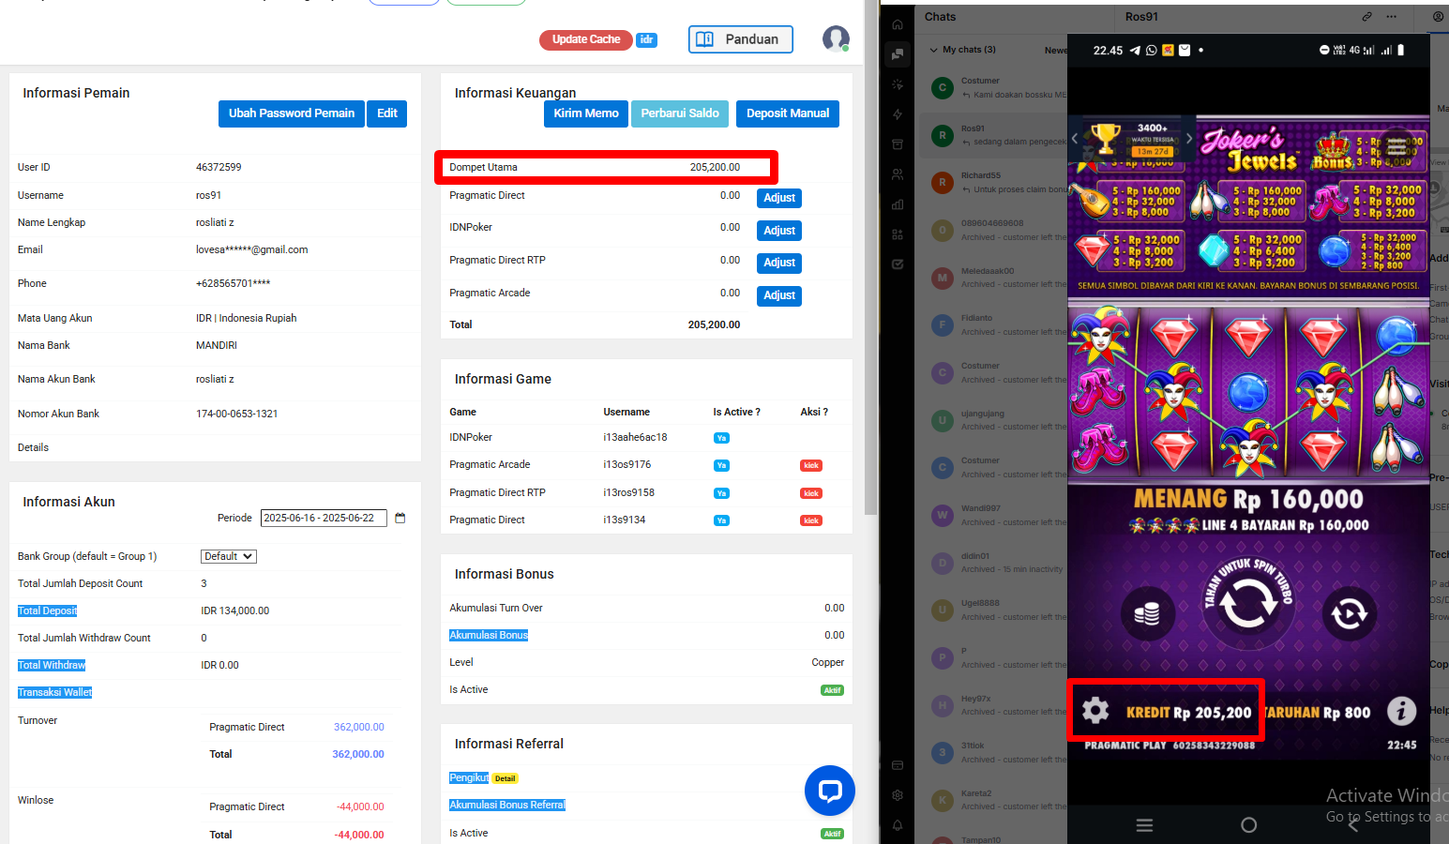Open the Pengikut link
This screenshot has width=1449, height=844.
point(469,777)
